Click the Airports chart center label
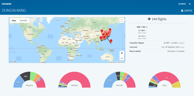 [x=29, y=85]
